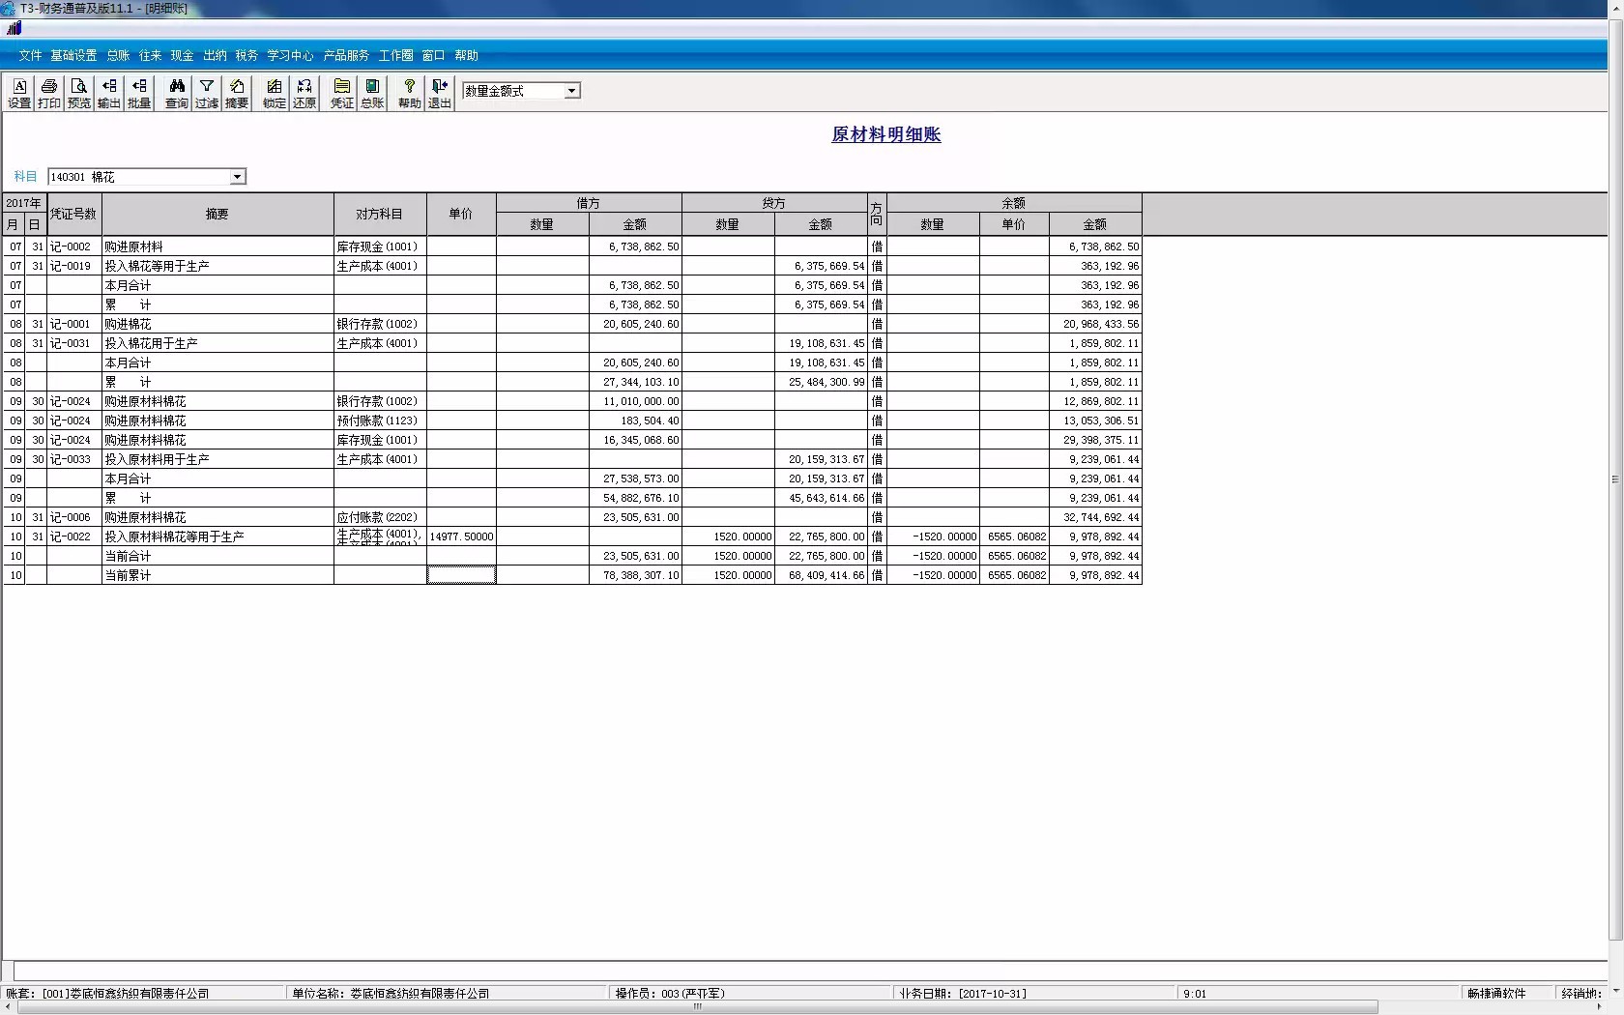Open the 税务 menu
The width and height of the screenshot is (1624, 1015).
(x=246, y=56)
